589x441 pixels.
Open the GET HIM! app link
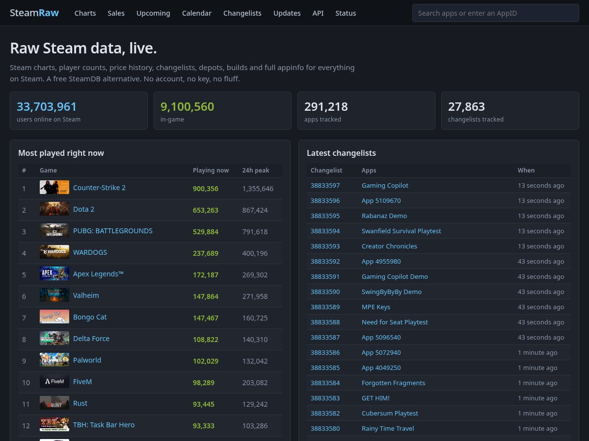[375, 398]
